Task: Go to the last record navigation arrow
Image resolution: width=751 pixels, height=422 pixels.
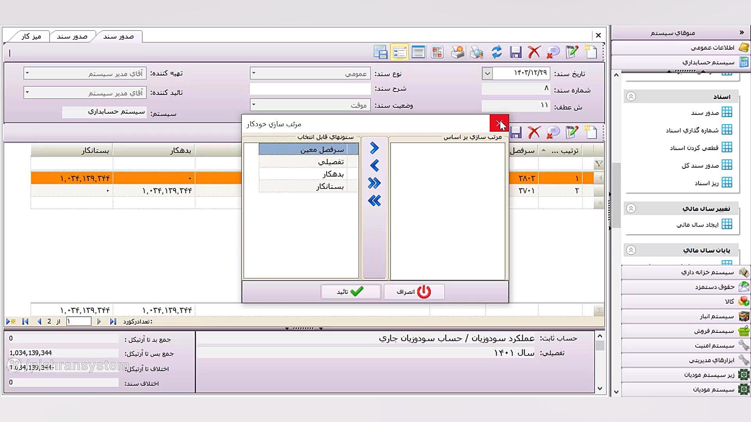Action: [113, 321]
